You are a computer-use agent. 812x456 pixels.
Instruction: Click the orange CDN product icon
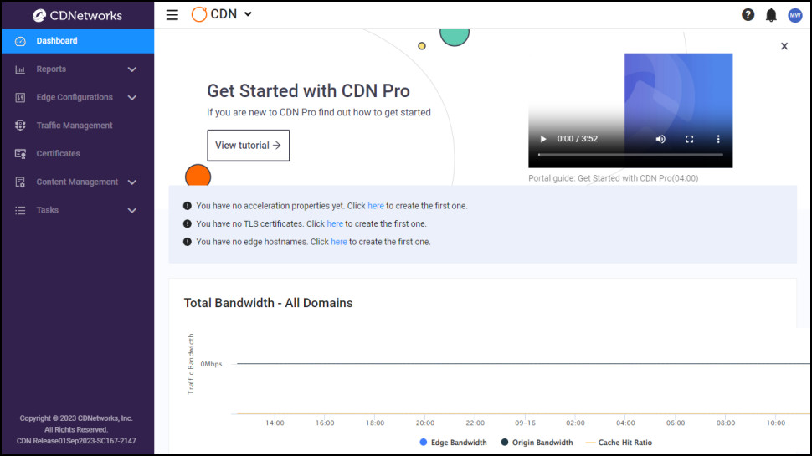(199, 14)
